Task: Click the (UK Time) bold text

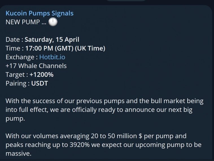Action: click(x=90, y=48)
